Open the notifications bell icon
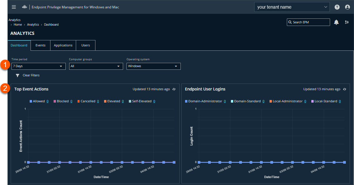Image resolution: width=354 pixels, height=185 pixels. (336, 22)
